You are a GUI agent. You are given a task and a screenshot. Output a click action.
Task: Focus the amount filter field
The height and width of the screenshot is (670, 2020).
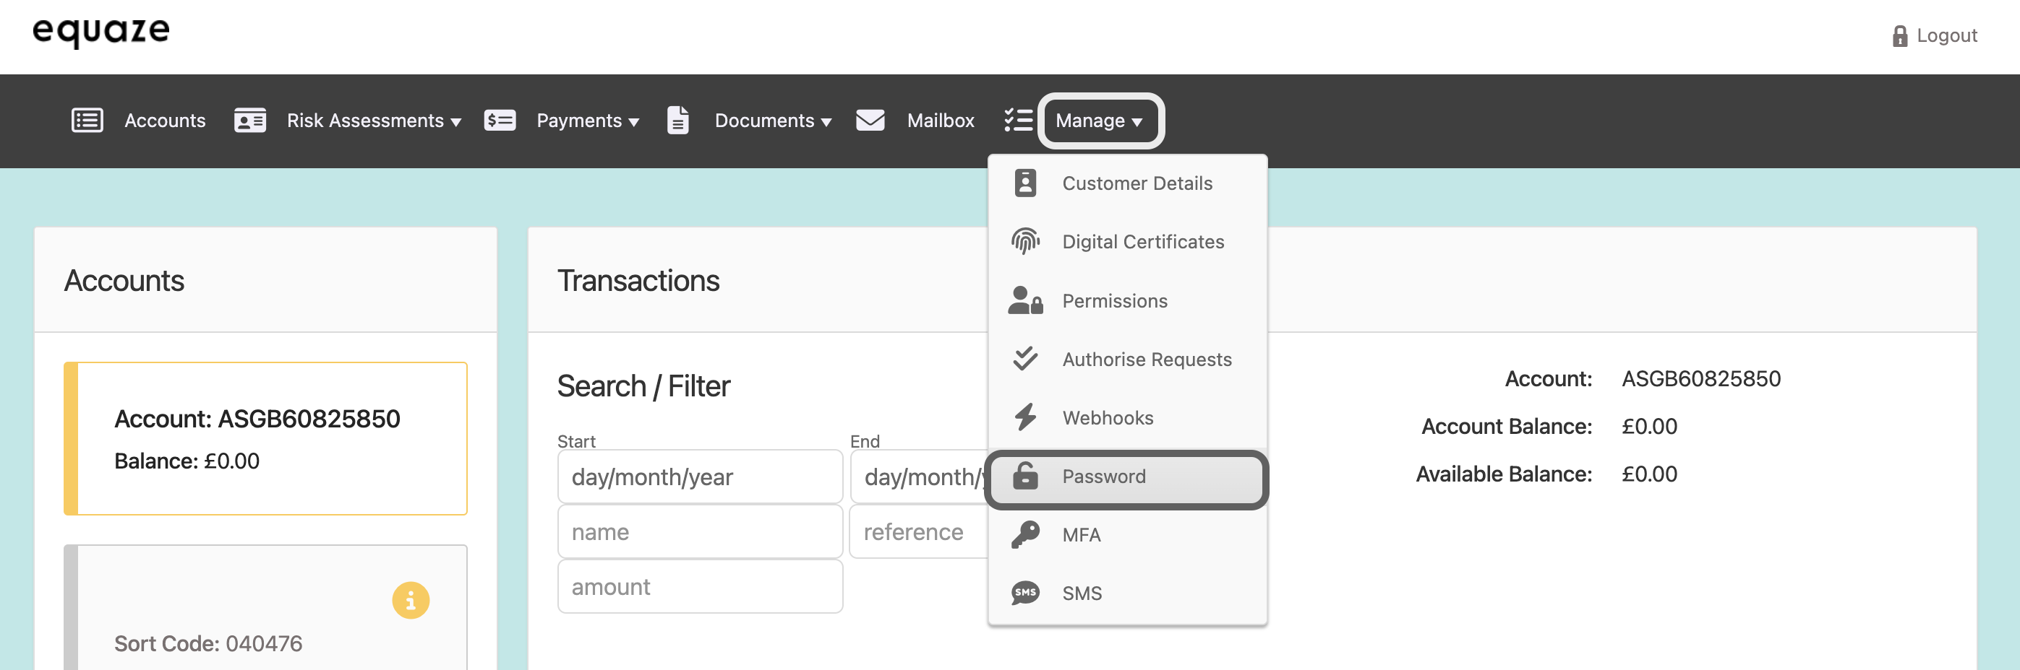click(699, 586)
